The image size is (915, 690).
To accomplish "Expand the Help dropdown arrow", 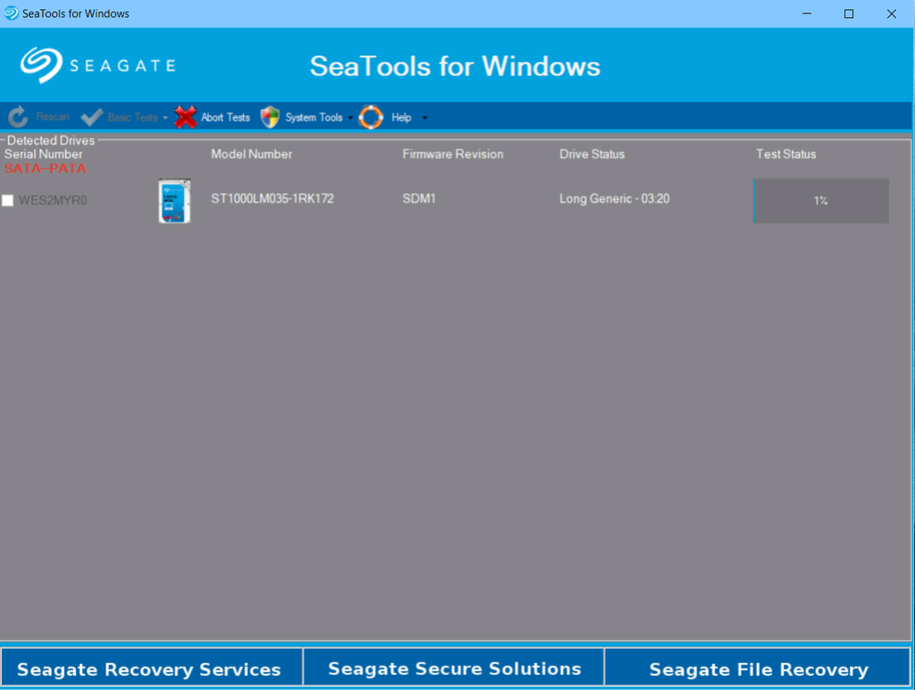I will (x=424, y=118).
